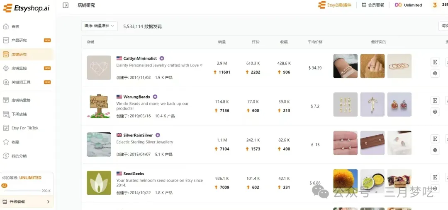The width and height of the screenshot is (448, 210).
Task: Click the 看板 house icon
Action: [x=6, y=26]
